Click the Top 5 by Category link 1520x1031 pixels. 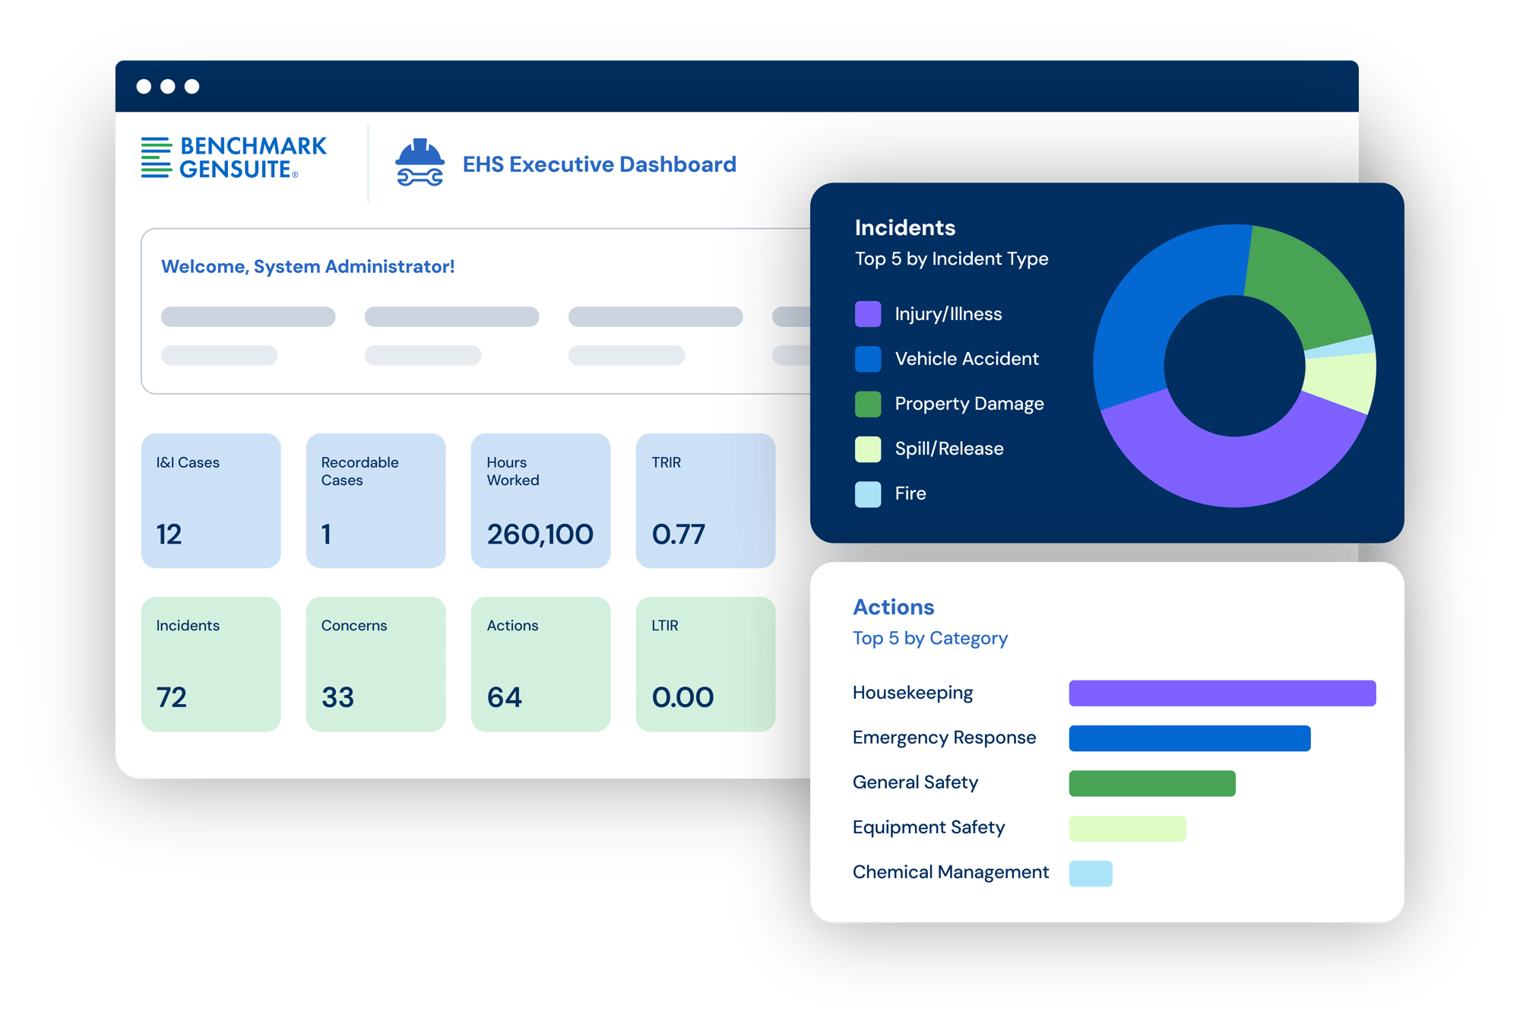pos(930,638)
